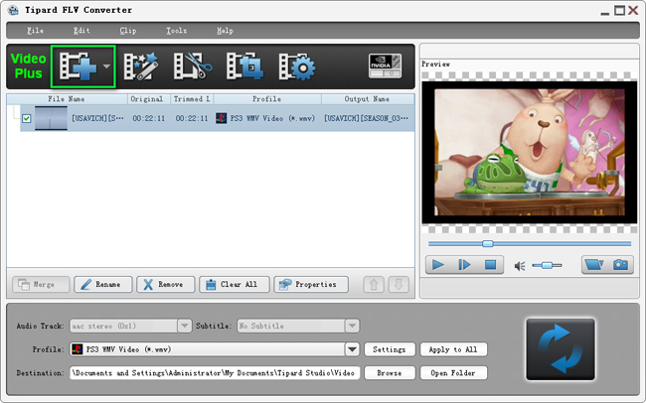Click the Tipard FLV Converter title icon
The width and height of the screenshot is (646, 403).
pos(13,10)
